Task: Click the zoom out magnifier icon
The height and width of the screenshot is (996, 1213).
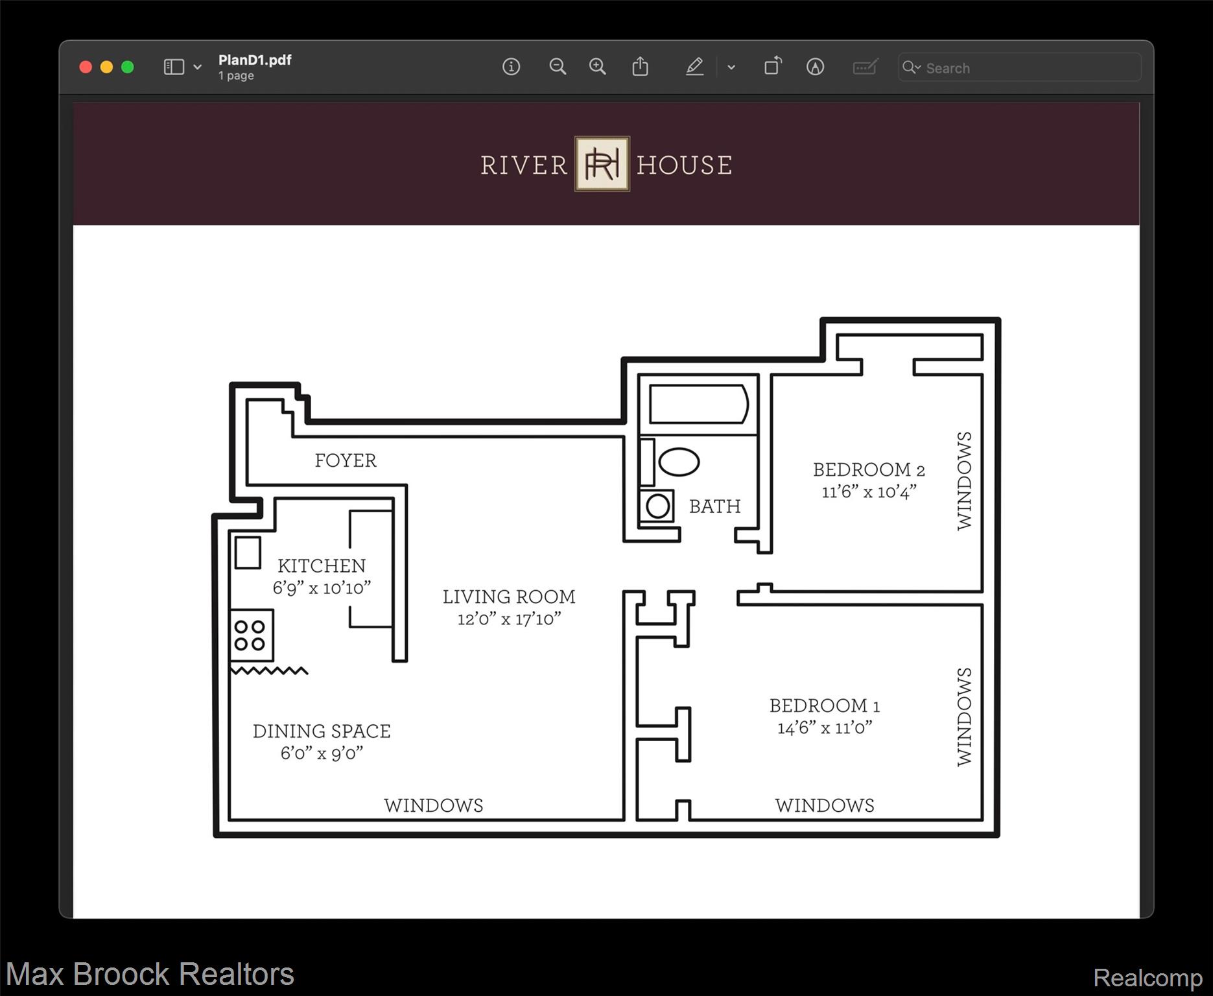Action: (557, 67)
